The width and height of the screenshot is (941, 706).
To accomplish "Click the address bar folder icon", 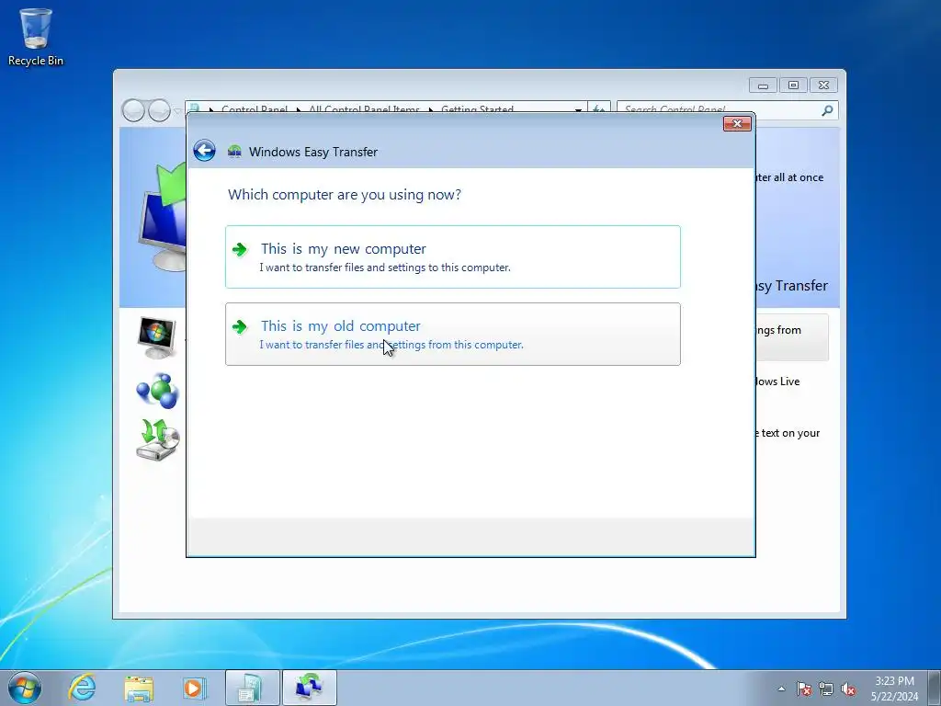I will pos(195,109).
